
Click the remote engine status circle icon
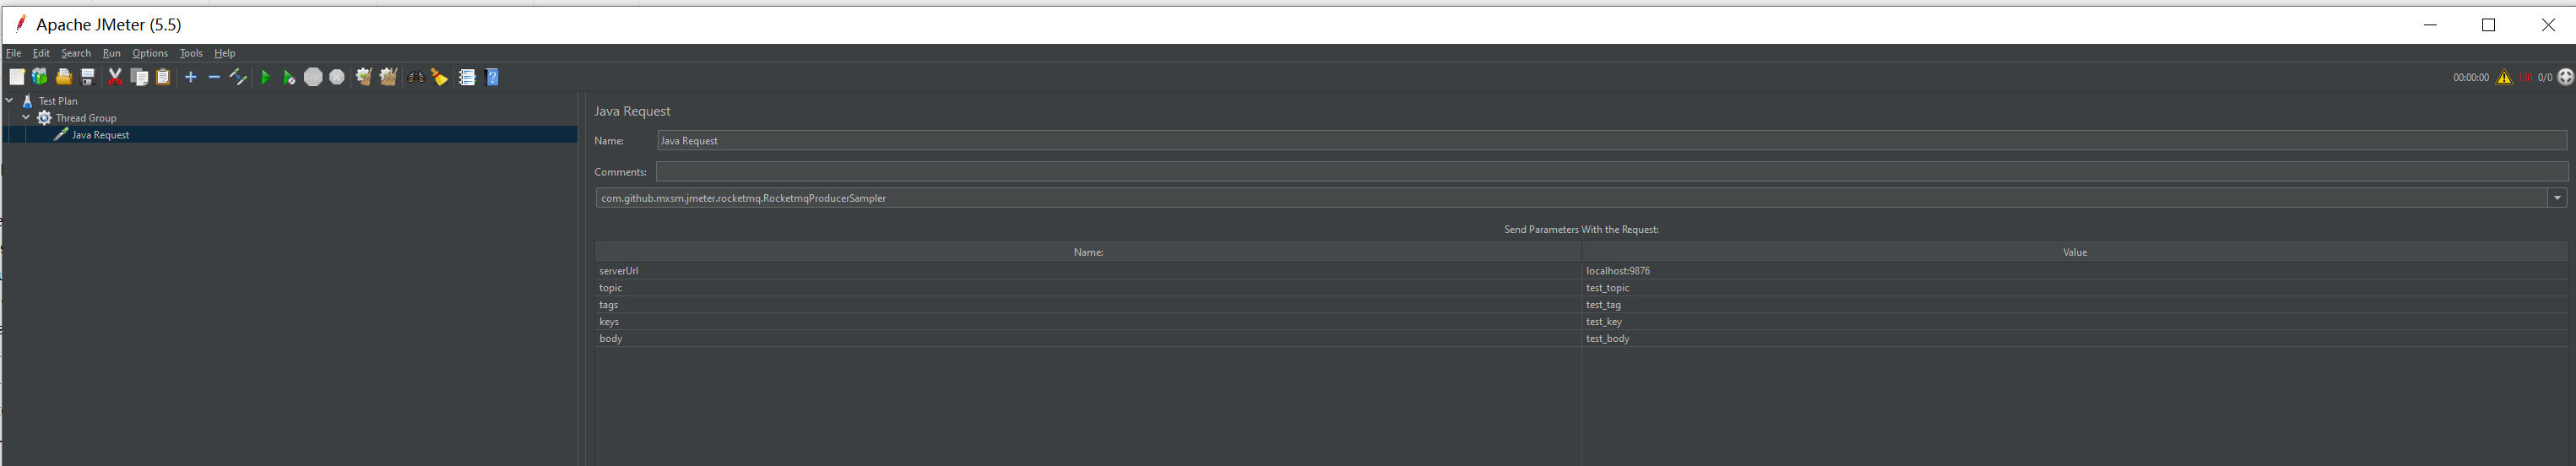click(2565, 77)
